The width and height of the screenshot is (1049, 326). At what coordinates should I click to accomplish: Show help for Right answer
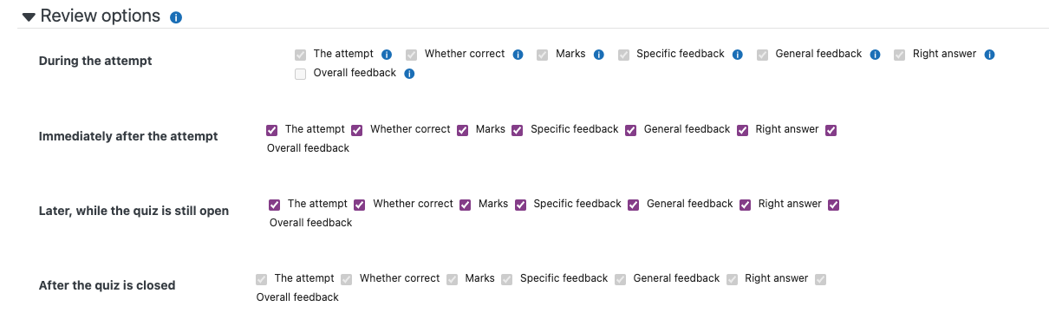click(989, 55)
